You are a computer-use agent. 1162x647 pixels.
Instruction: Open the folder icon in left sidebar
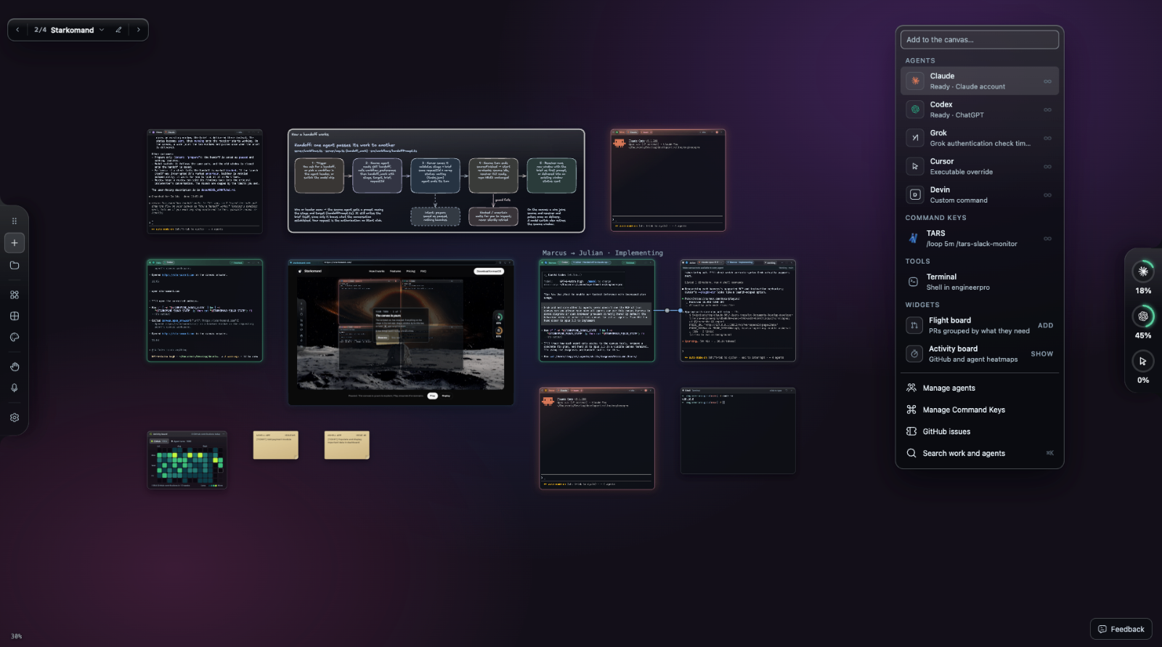pos(15,266)
